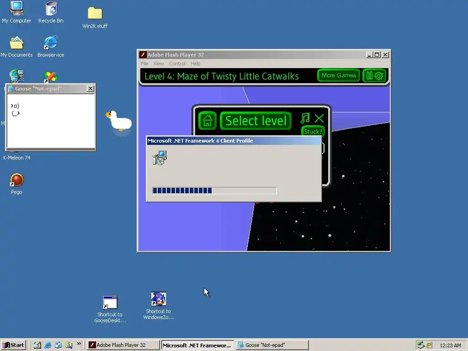Click the Flash icon in Adobe Flash title bar
The height and width of the screenshot is (351, 468).
click(x=143, y=55)
